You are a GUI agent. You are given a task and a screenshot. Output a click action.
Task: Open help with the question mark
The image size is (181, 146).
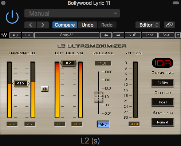click(178, 35)
